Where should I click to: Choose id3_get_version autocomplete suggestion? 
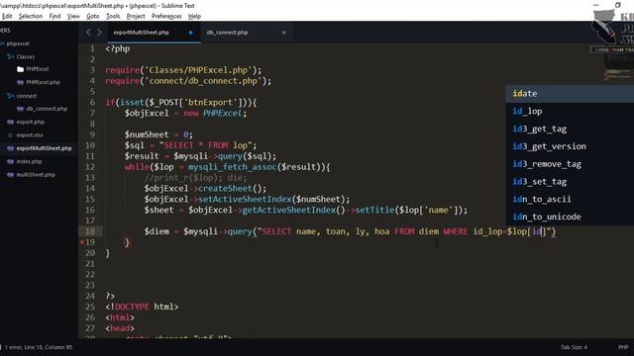coord(570,146)
